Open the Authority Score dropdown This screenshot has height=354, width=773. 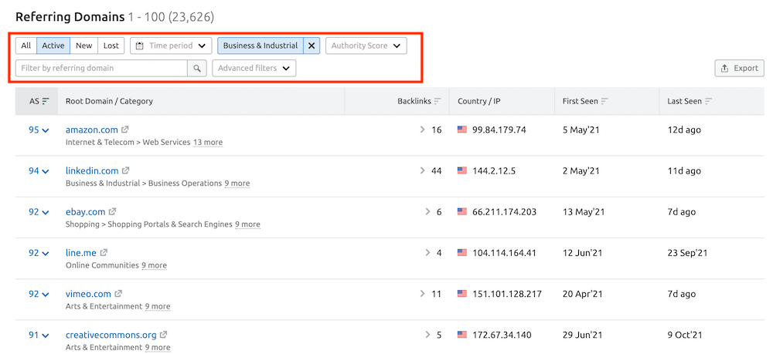[366, 46]
